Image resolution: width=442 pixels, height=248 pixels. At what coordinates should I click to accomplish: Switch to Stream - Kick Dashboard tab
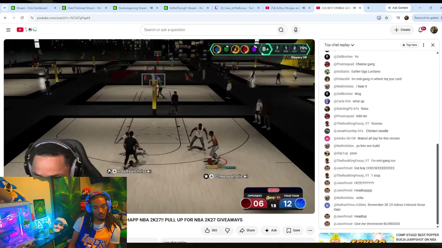pos(33,8)
